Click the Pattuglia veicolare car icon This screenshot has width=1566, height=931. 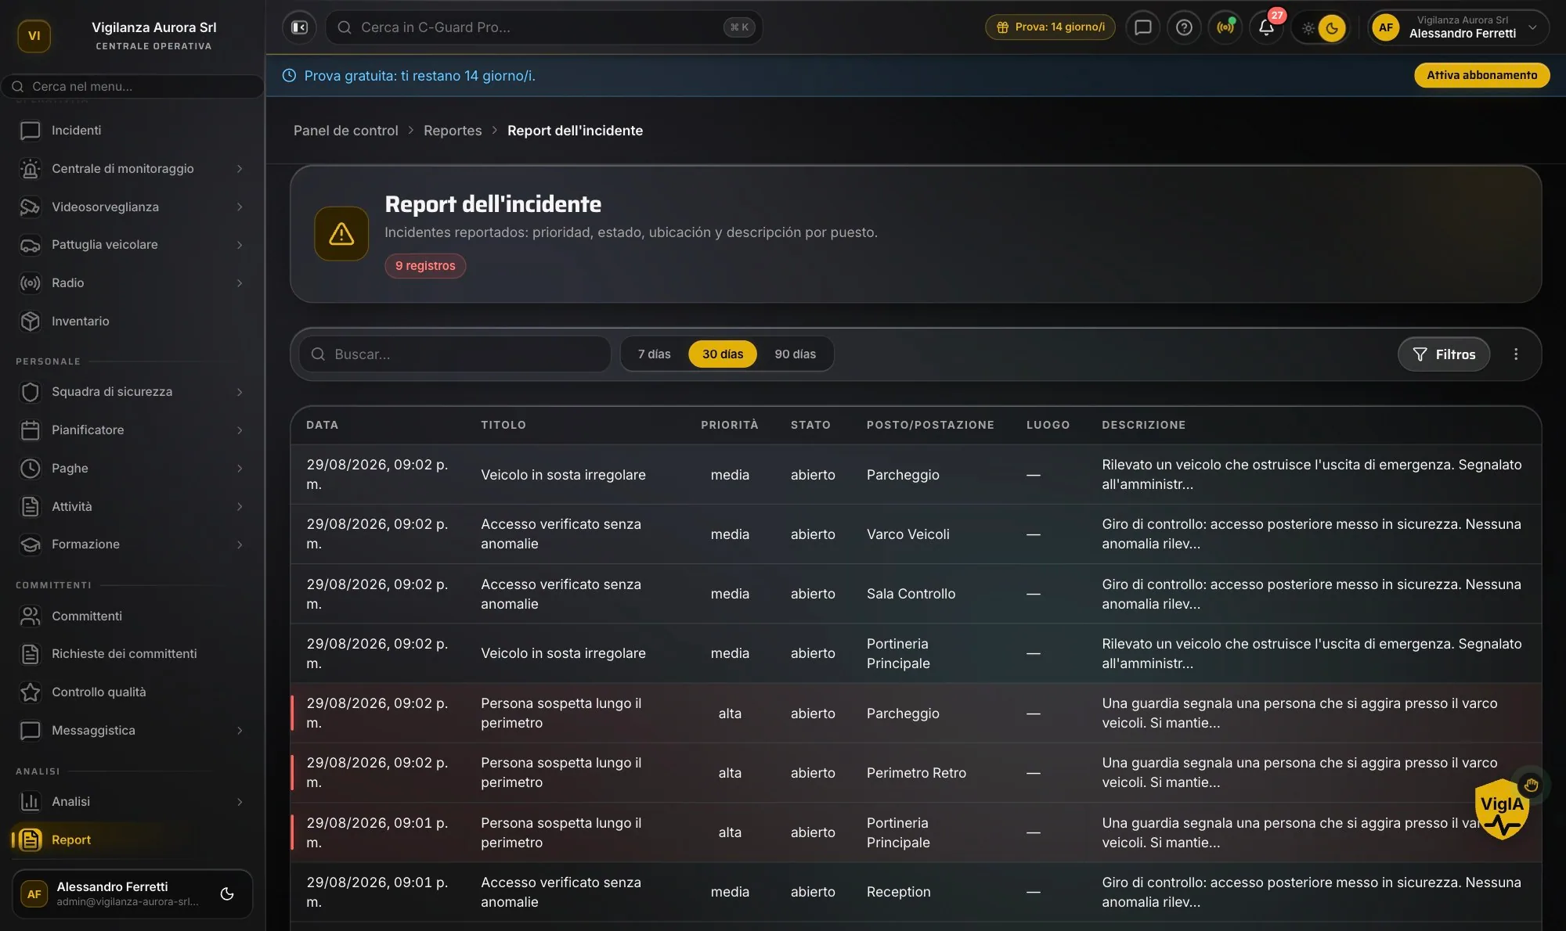click(x=30, y=245)
